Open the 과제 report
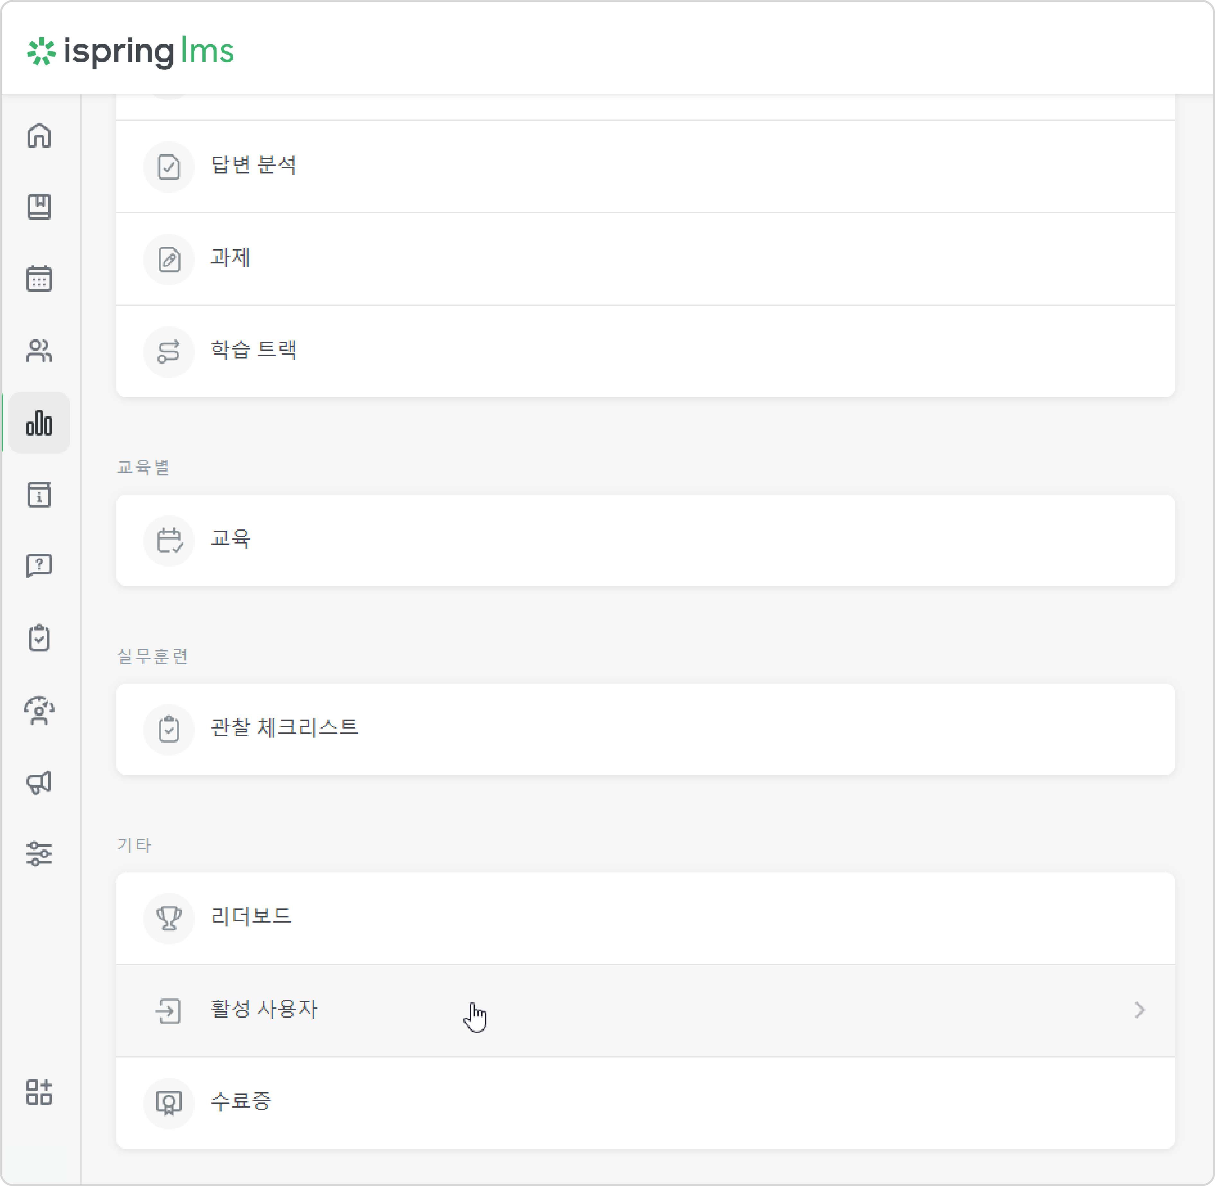Screen dimensions: 1215x1186 click(645, 259)
